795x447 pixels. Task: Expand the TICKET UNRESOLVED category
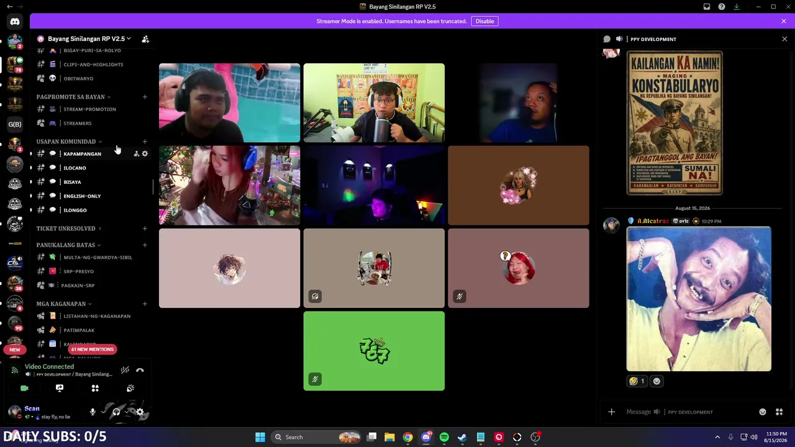69,228
